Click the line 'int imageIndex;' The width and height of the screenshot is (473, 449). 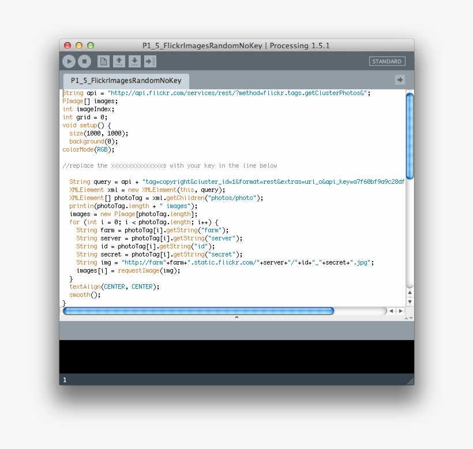88,109
